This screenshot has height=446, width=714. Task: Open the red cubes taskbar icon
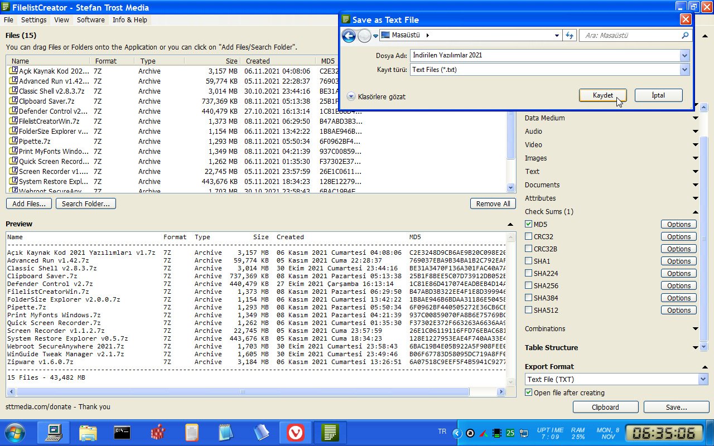click(x=158, y=432)
